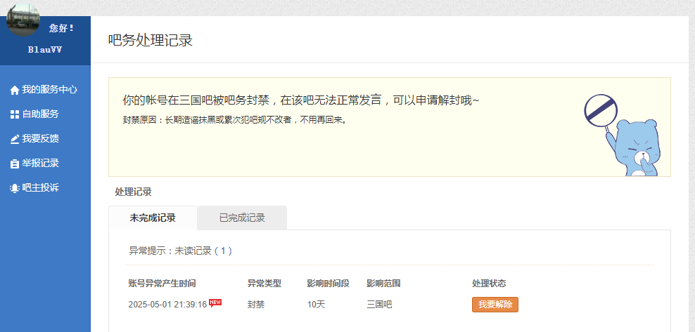
Task: Click the bell icon beside 吧主投诉
Action: pos(14,188)
